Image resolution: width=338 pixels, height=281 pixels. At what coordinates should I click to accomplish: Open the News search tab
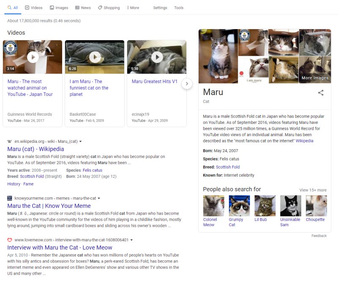point(83,8)
